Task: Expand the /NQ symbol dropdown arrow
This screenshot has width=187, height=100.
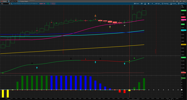Action: click(9, 4)
